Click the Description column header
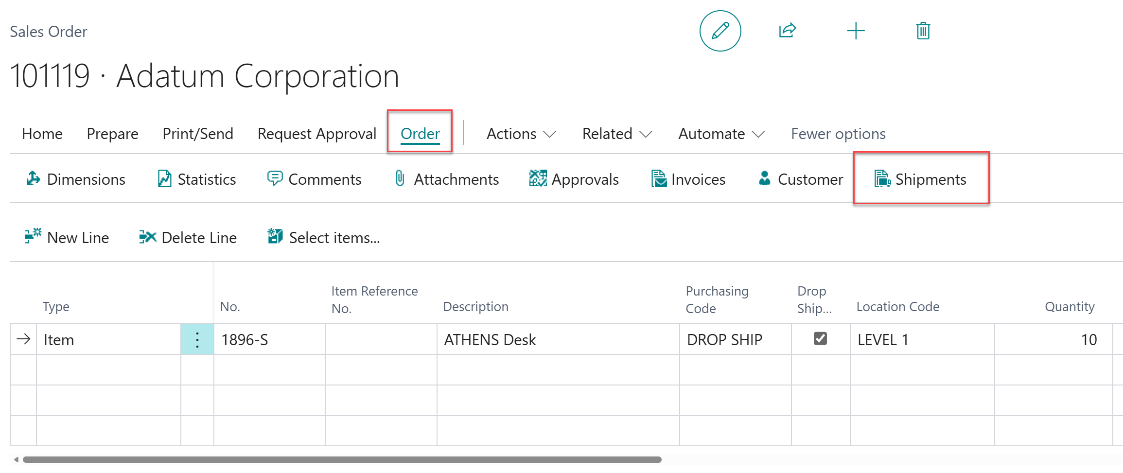Image resolution: width=1123 pixels, height=473 pixels. tap(475, 307)
